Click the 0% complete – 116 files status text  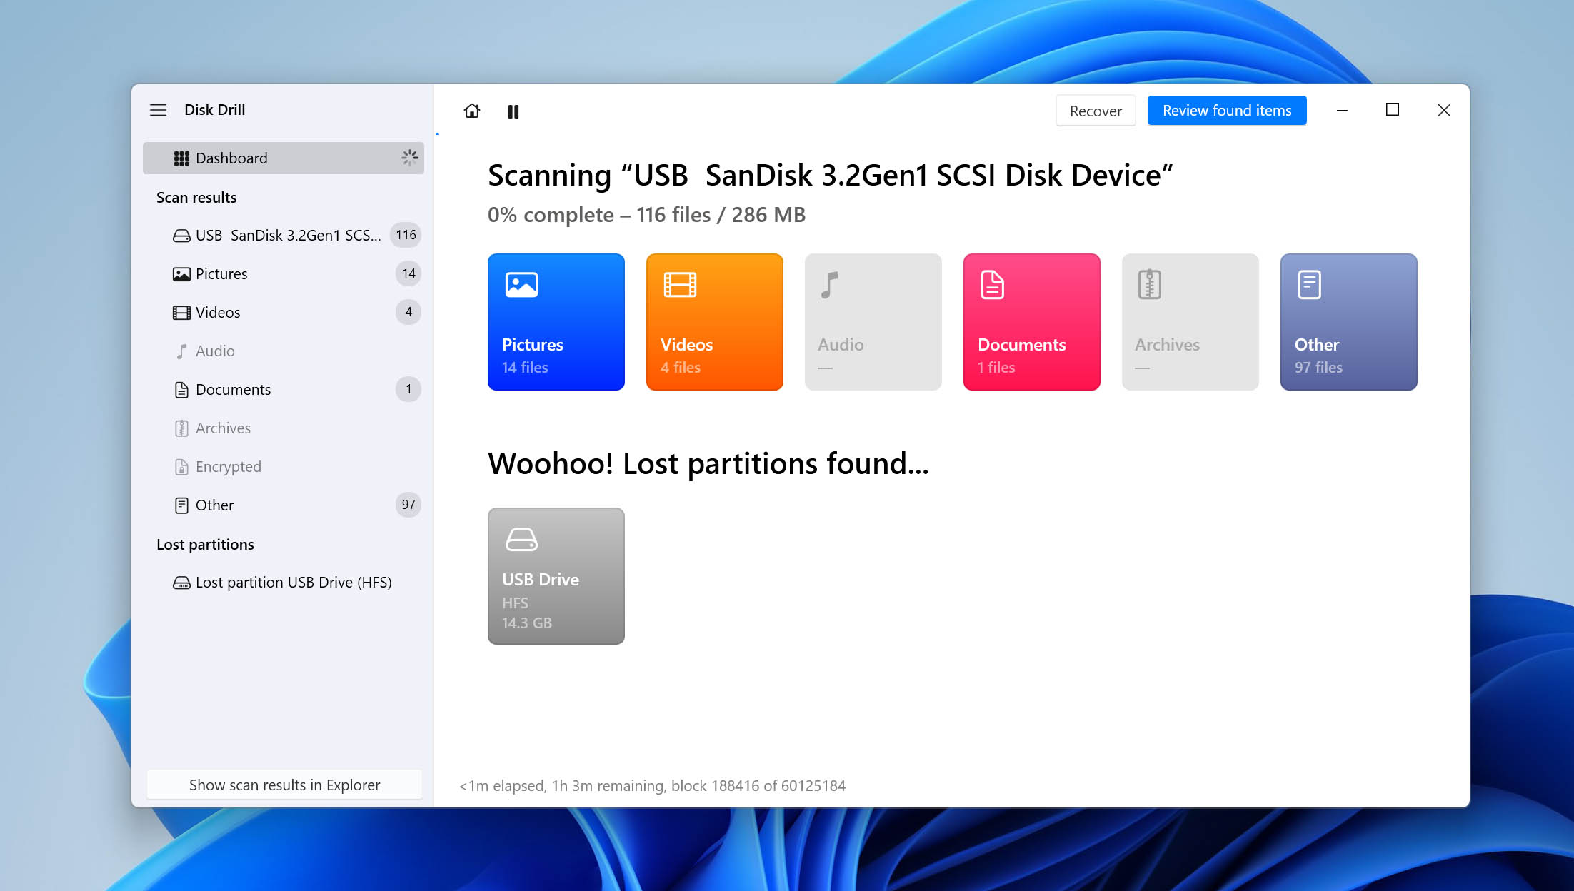coord(646,215)
